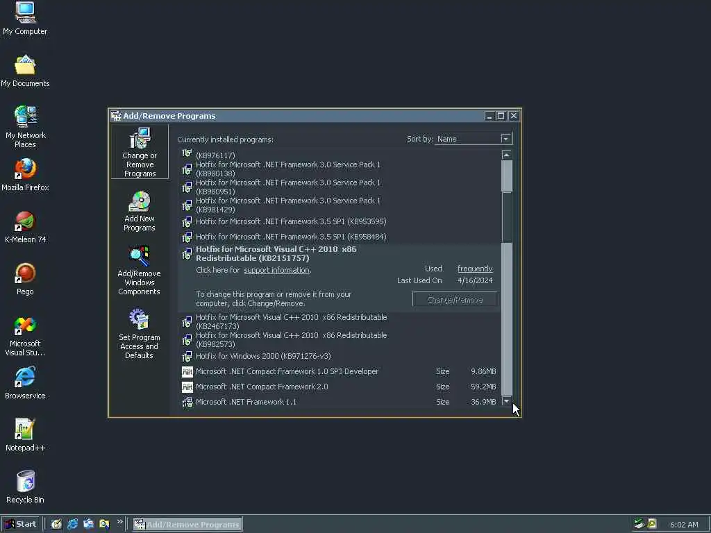Viewport: 711px width, 533px height.
Task: Click network system tray icon
Action: [x=639, y=524]
